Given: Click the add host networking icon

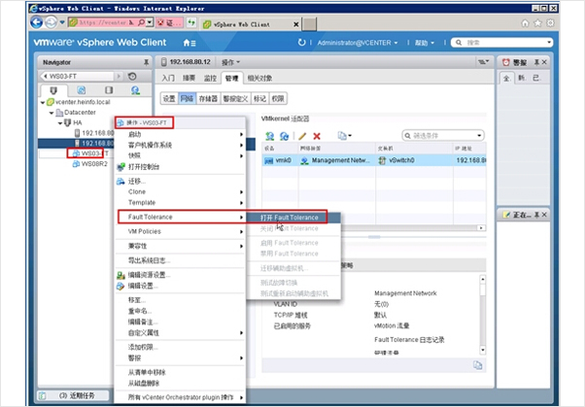Looking at the screenshot, I should click(269, 136).
